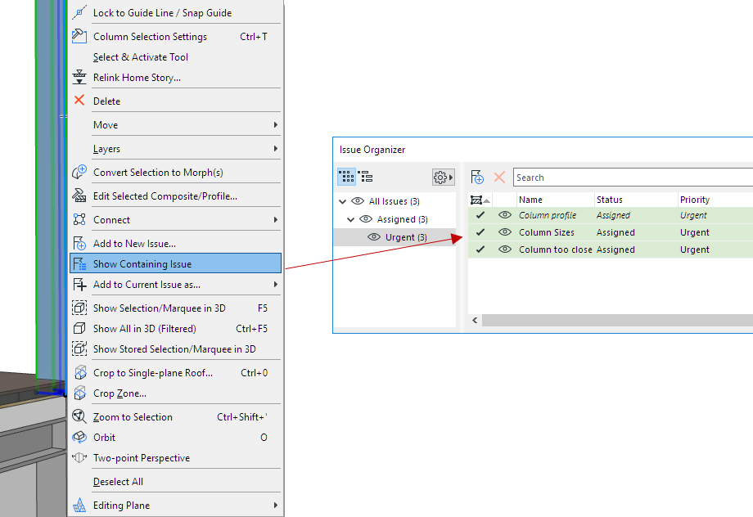Toggle eye icon on Column Sizes row
The image size is (753, 517).
(x=505, y=232)
